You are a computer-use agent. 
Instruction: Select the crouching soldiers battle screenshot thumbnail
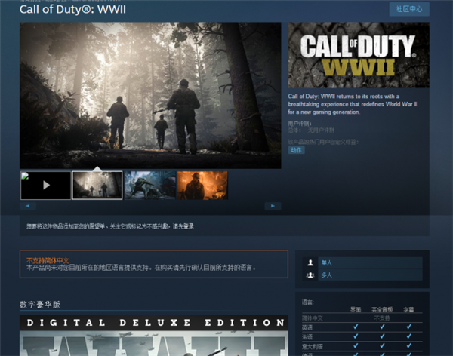150,185
